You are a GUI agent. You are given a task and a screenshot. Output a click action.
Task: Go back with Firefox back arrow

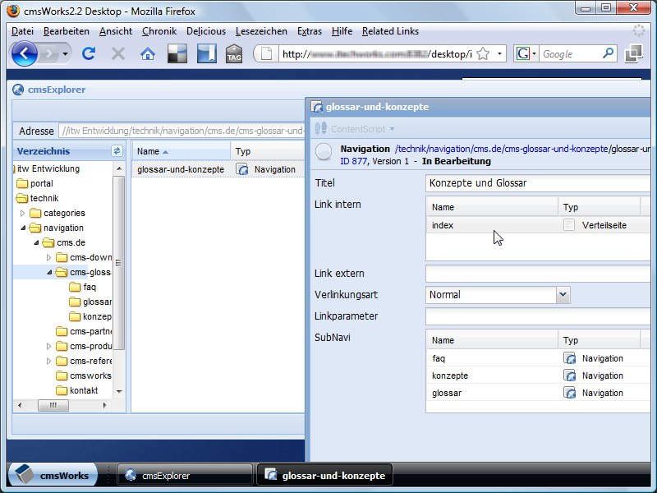point(24,53)
